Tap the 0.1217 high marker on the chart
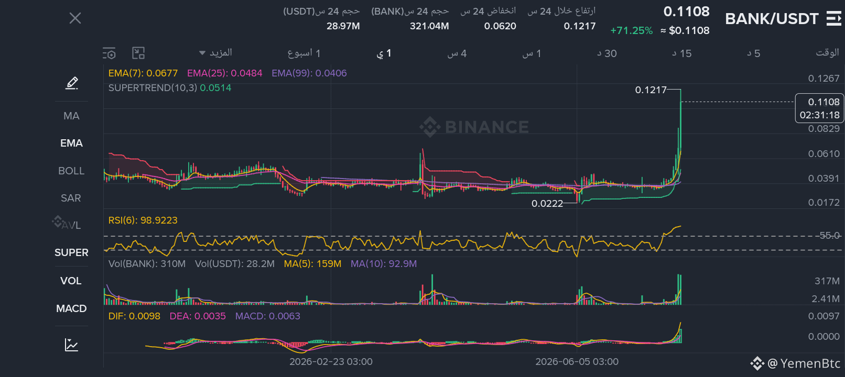This screenshot has height=377, width=845. pyautogui.click(x=651, y=90)
